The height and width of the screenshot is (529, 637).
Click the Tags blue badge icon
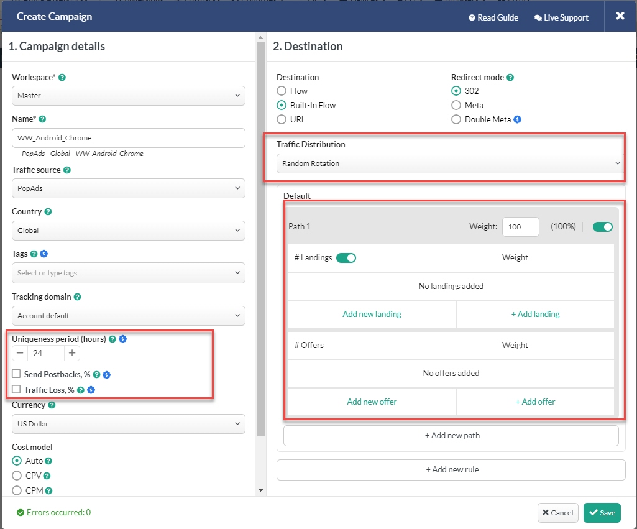pyautogui.click(x=44, y=254)
